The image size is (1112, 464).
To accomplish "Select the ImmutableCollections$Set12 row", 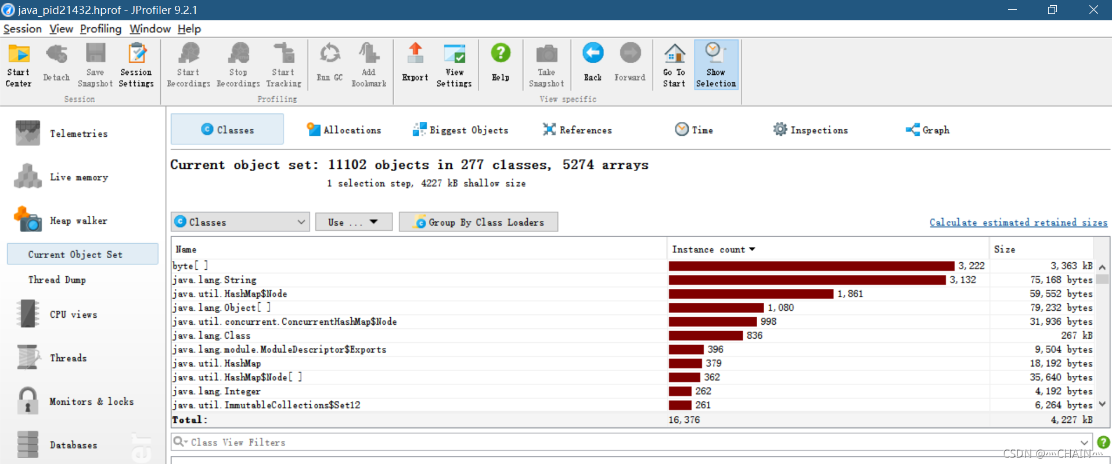I will (x=633, y=405).
